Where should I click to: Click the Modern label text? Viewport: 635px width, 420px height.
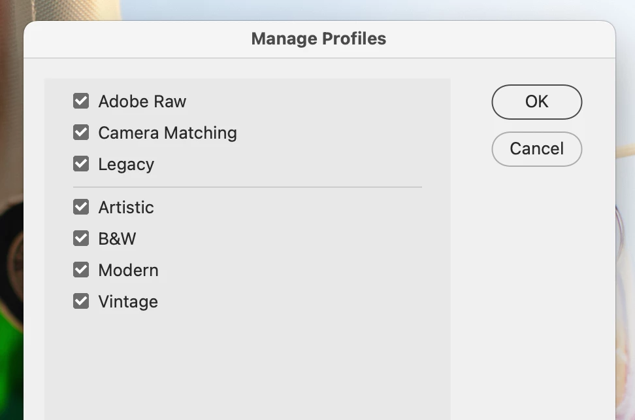(x=128, y=270)
